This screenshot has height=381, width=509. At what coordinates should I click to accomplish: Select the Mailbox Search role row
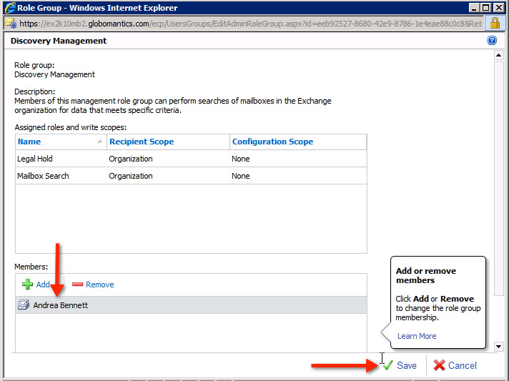click(190, 176)
